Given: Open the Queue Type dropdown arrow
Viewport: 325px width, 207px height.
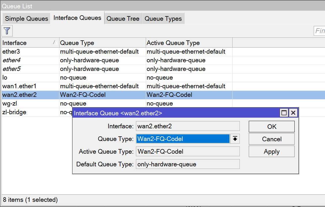Looking at the screenshot, I should [235, 139].
